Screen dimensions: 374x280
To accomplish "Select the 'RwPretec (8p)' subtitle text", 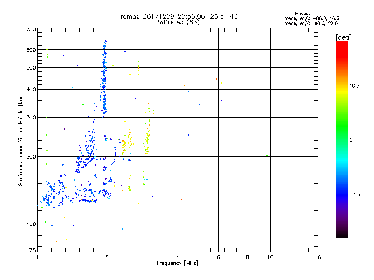I will tap(177, 22).
